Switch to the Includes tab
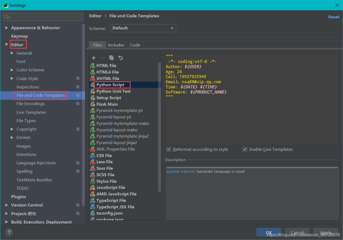This screenshot has width=343, height=240. coord(116,45)
